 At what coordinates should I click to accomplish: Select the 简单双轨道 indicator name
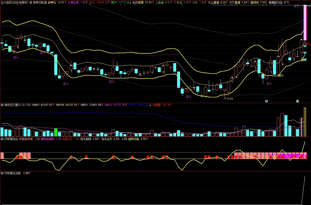40,3
